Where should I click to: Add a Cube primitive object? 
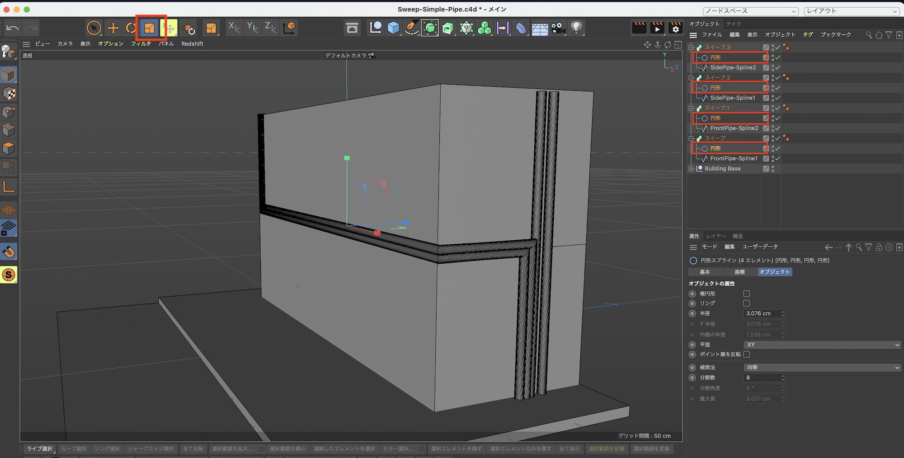coord(393,28)
